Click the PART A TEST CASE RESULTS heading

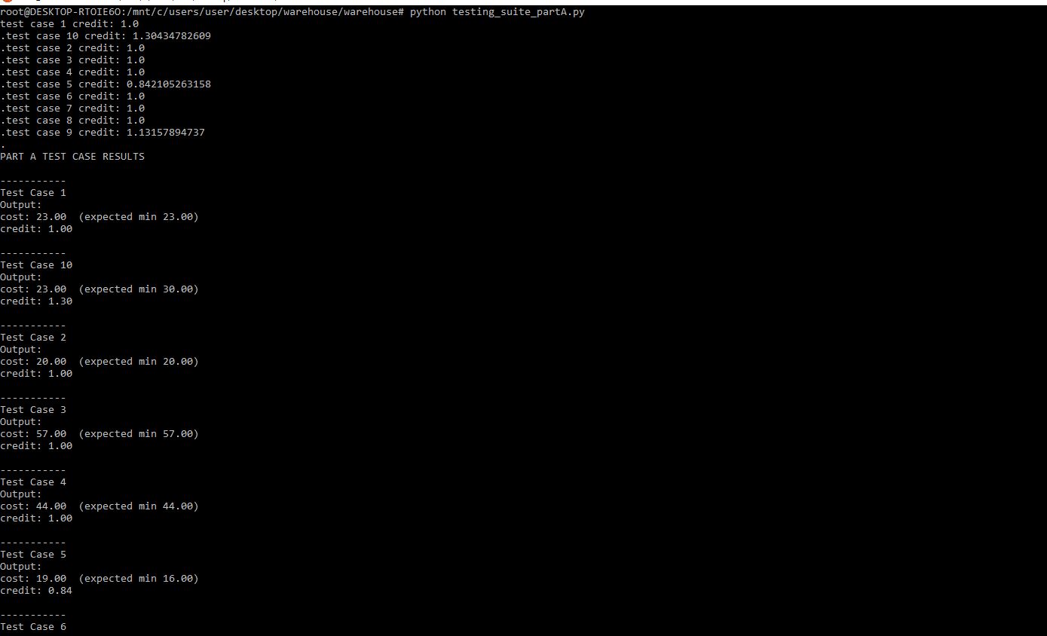click(72, 157)
